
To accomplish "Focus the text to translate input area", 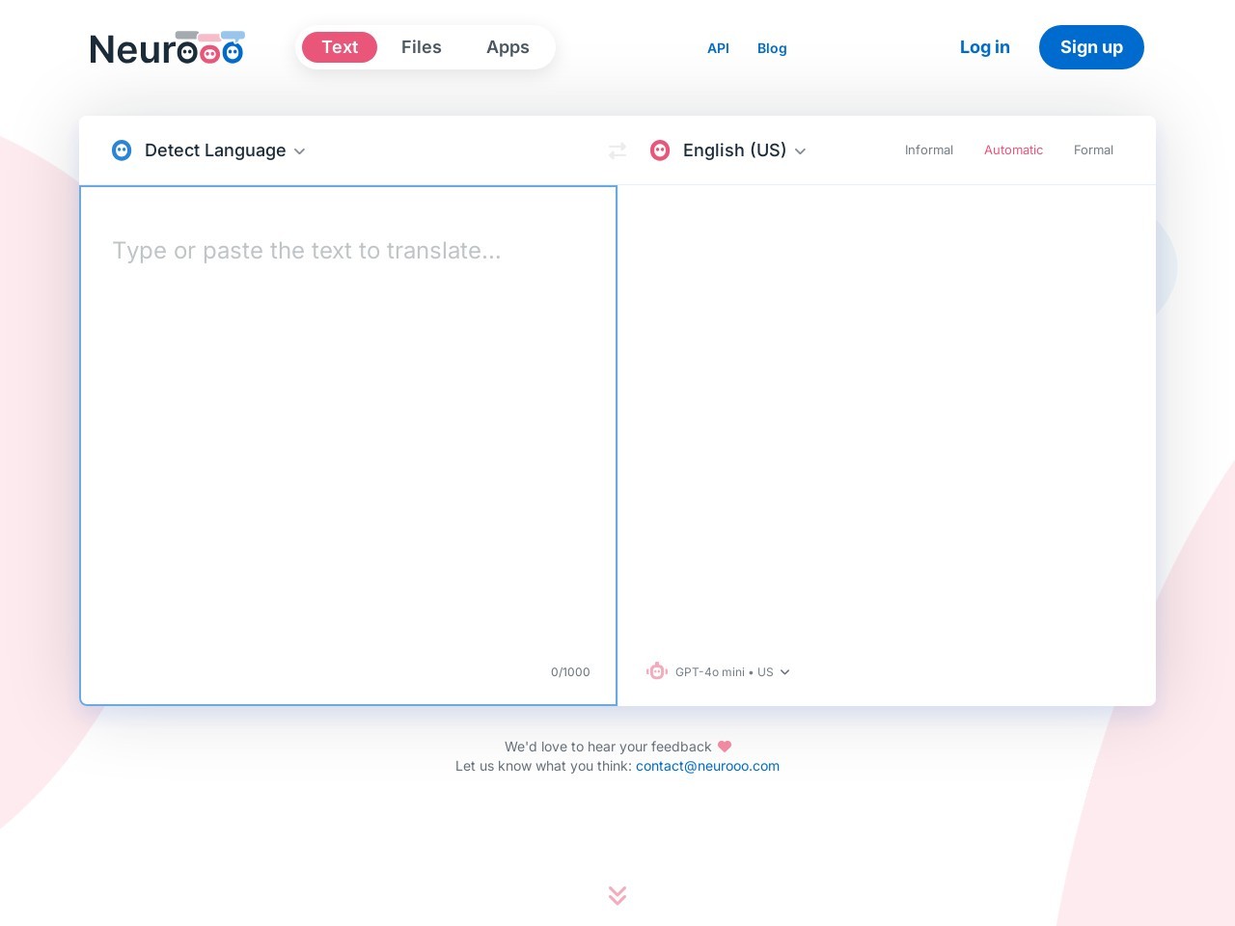I will tap(348, 445).
